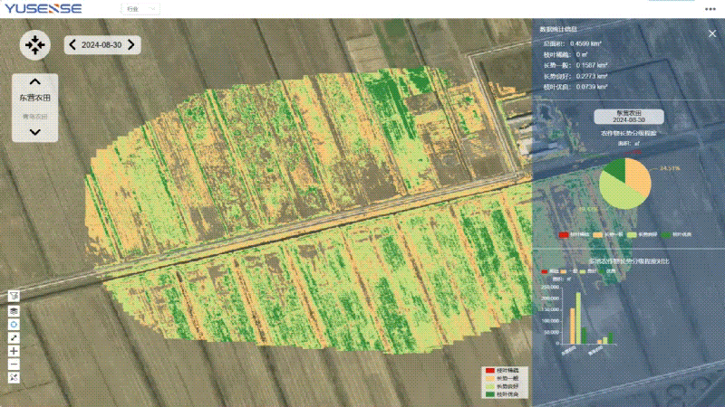
Task: Click the diagonal measure line tool
Action: [14, 336]
